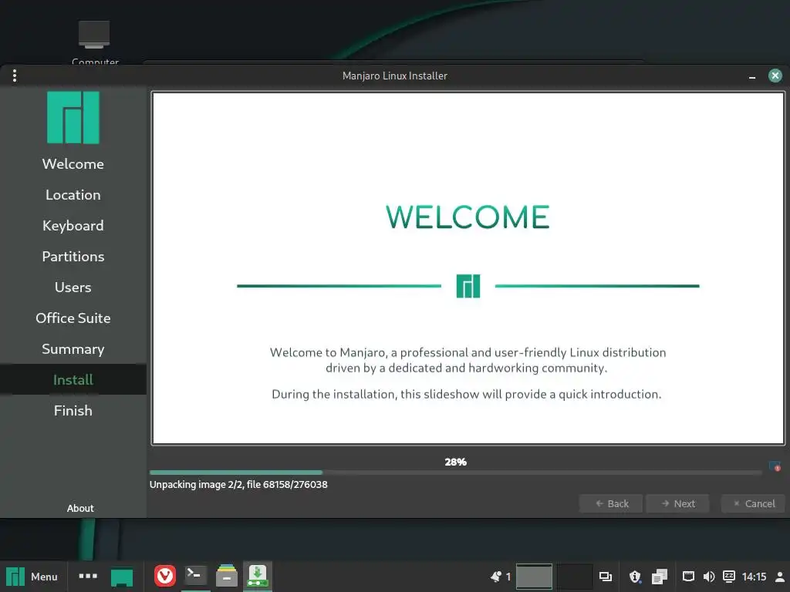The width and height of the screenshot is (790, 592).
Task: Switch to the second workspace in the pager
Action: tap(574, 577)
